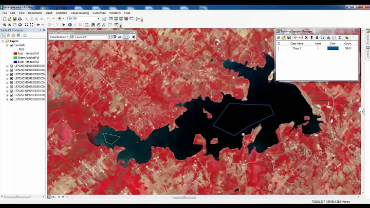370x208 pixels.
Task: Split training samples in Sample Manager
Action: [x=301, y=38]
